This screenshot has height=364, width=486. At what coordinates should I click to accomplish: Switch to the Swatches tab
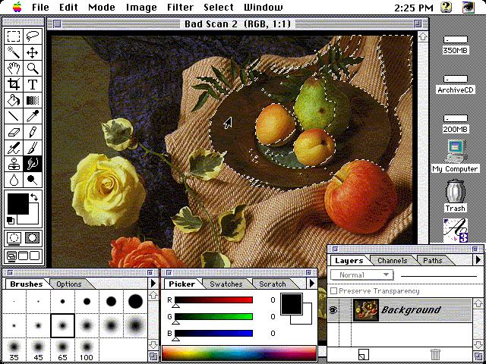(226, 284)
